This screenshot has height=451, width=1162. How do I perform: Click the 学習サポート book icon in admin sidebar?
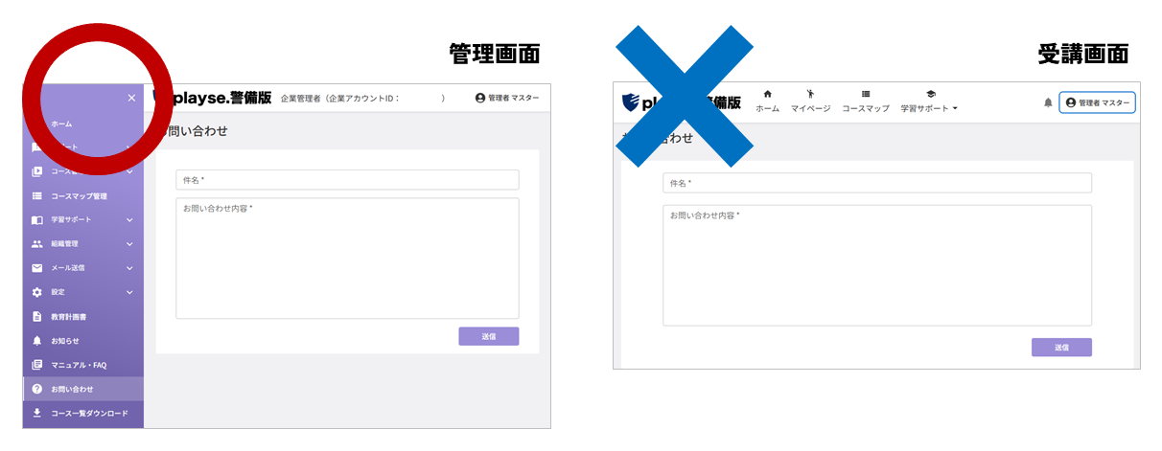tap(37, 220)
